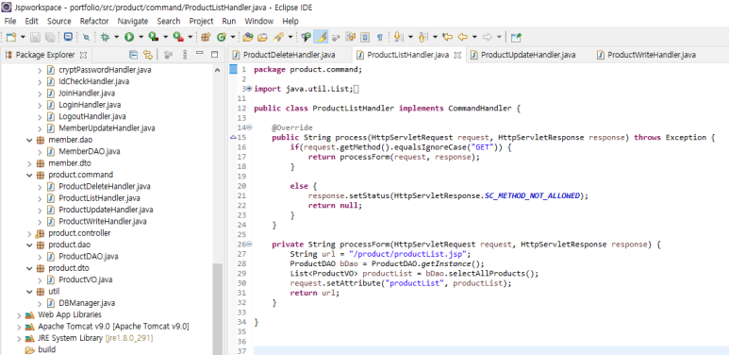Click the Open Perspective icon

516,37
